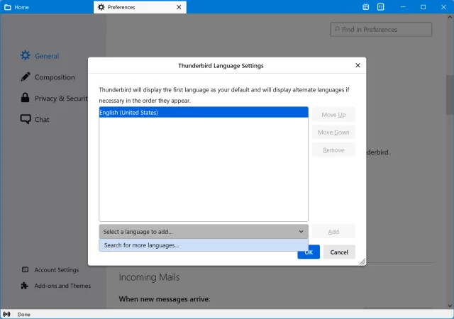The height and width of the screenshot is (319, 454).
Task: Click the calendar icon in the tab bar
Action: pos(366,6)
